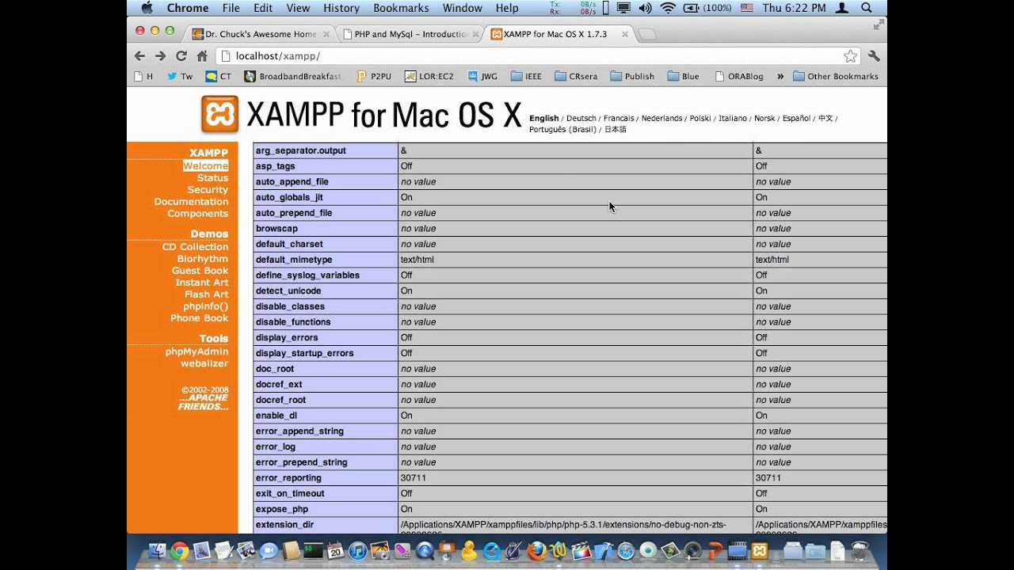Switch language to Deutsch
Viewport: 1014px width, 570px height.
581,118
